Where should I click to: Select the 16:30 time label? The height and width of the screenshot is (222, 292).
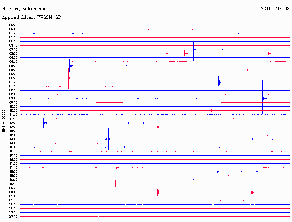pos(13,160)
